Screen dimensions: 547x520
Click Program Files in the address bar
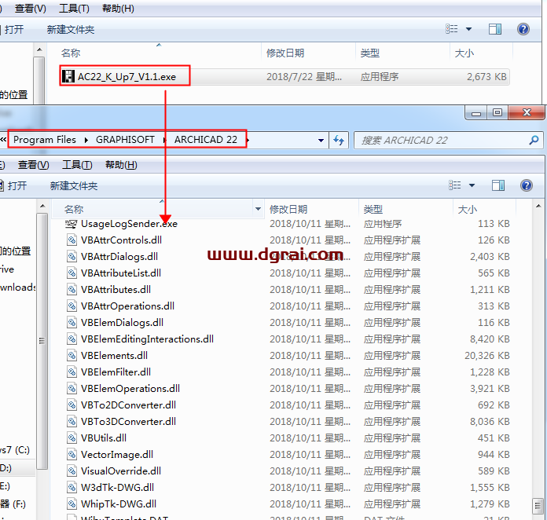(x=45, y=140)
